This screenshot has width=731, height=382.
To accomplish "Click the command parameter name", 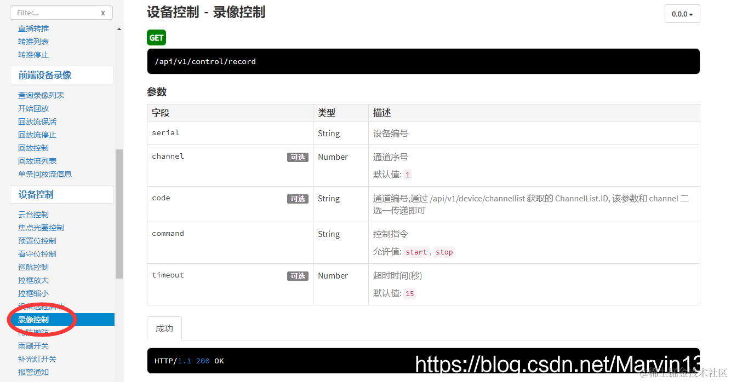I will click(x=168, y=233).
